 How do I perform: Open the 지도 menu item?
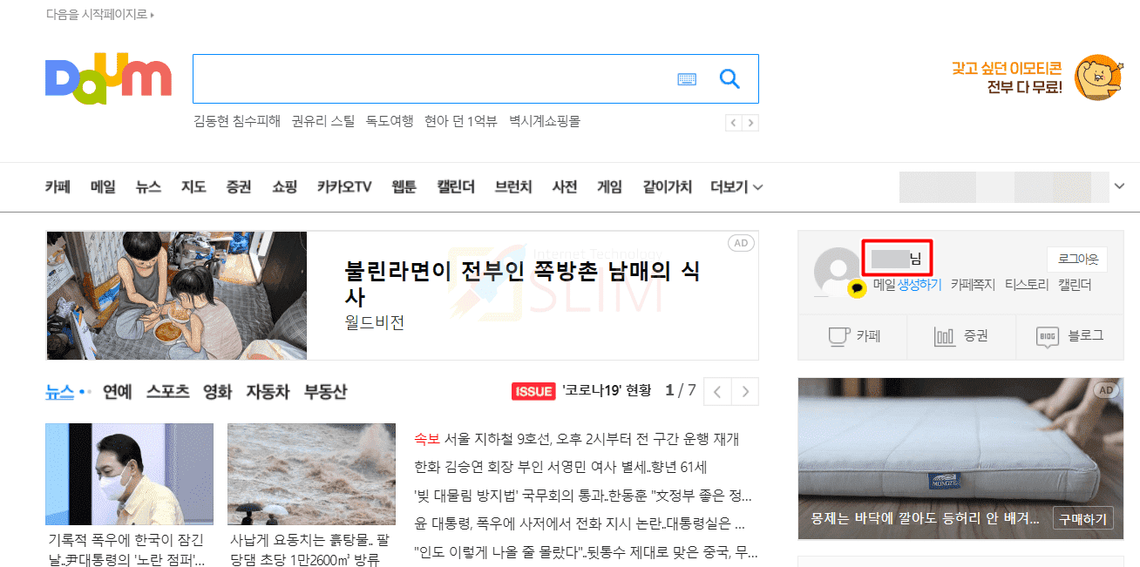coord(193,186)
